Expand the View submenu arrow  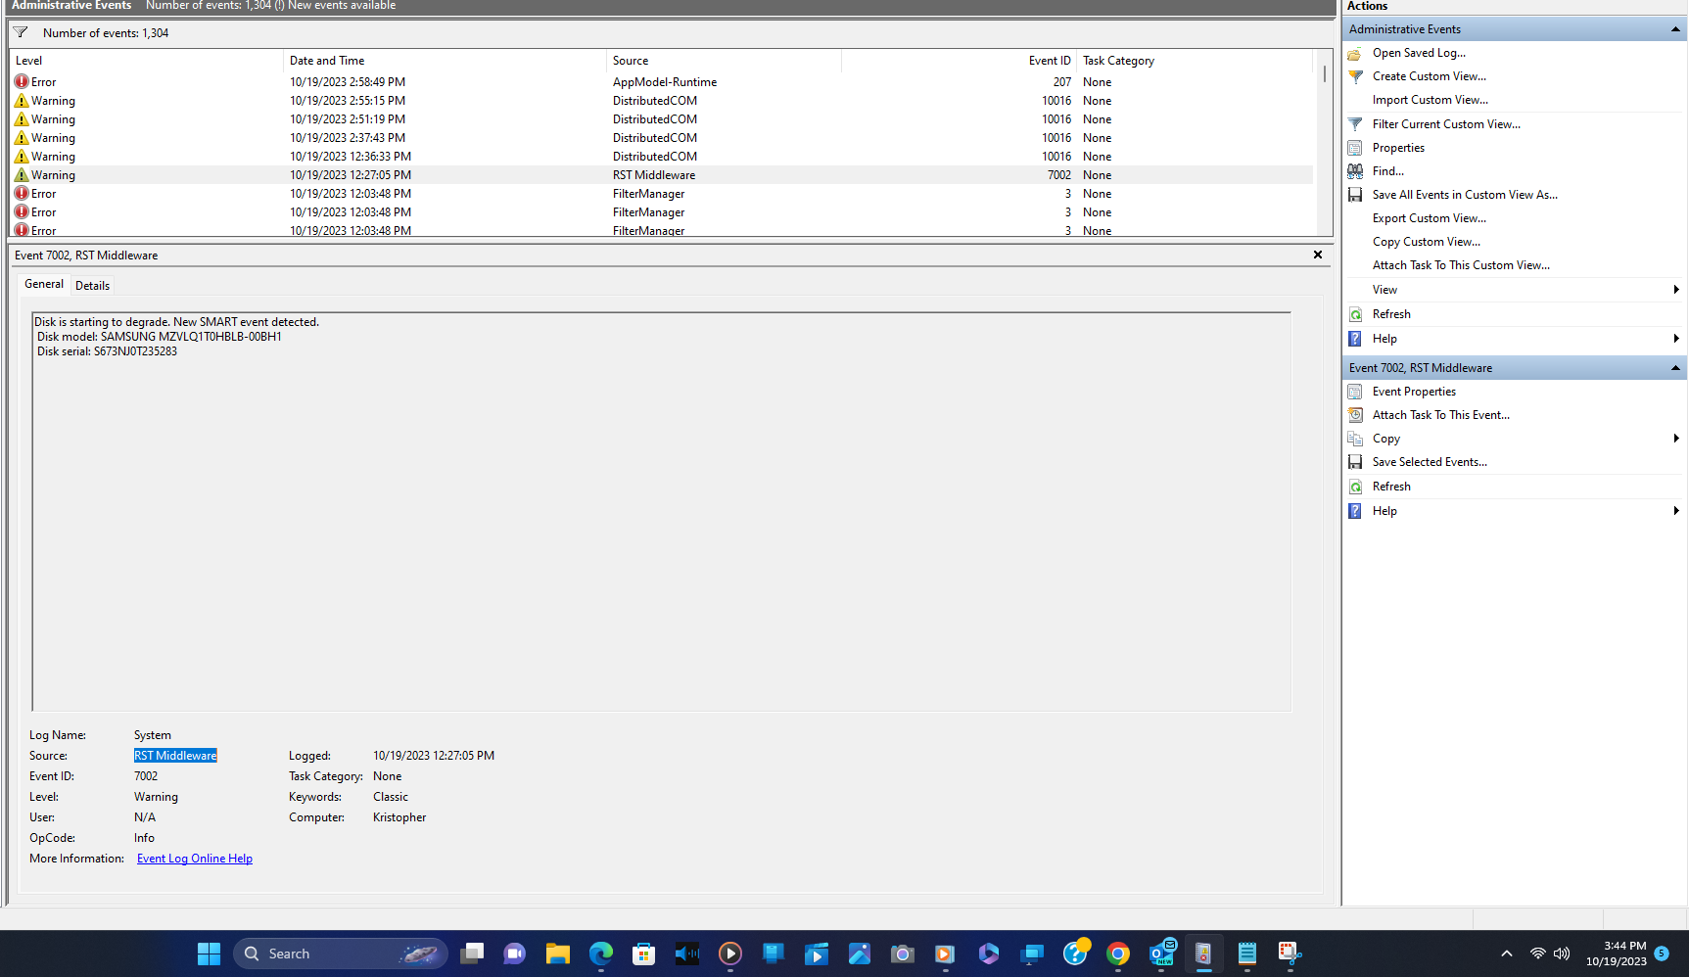tap(1676, 289)
